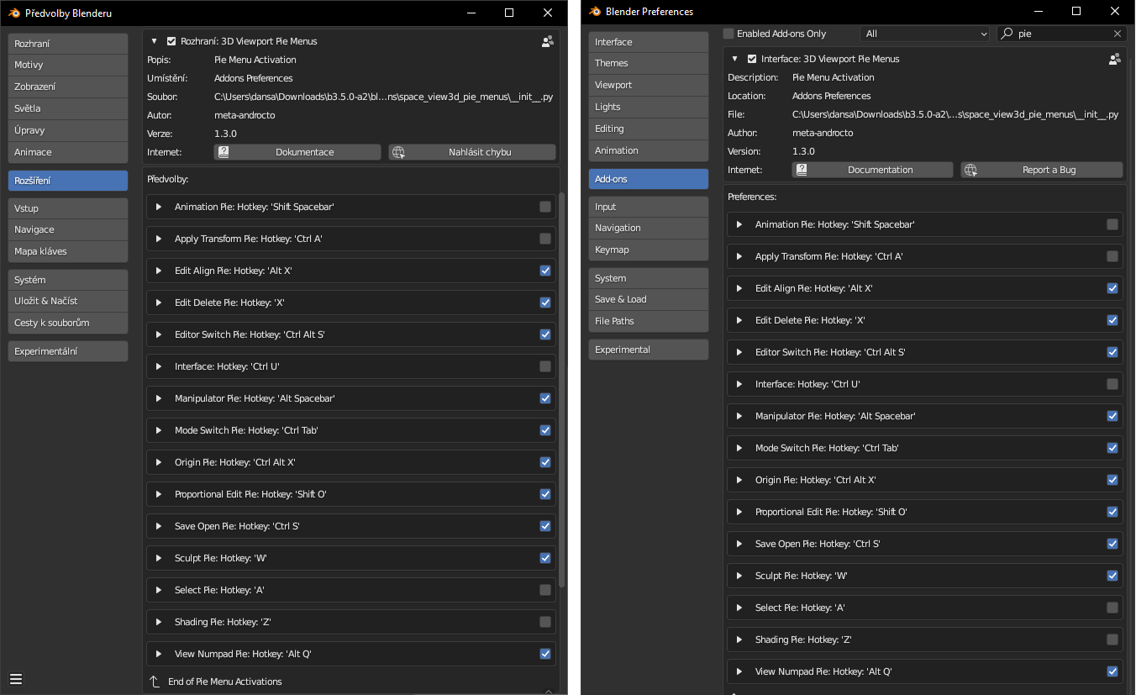
Task: Enable Animation Pie checkbox in Czech window
Action: (x=545, y=207)
